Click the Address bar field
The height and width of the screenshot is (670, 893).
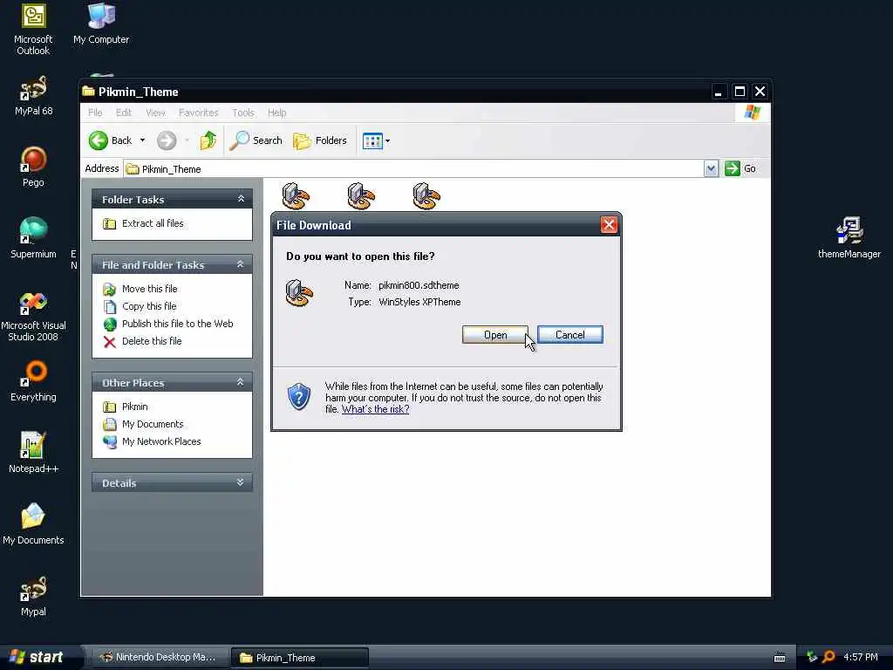pyautogui.click(x=413, y=168)
